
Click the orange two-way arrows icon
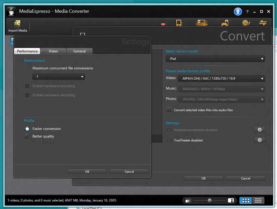click(x=263, y=23)
